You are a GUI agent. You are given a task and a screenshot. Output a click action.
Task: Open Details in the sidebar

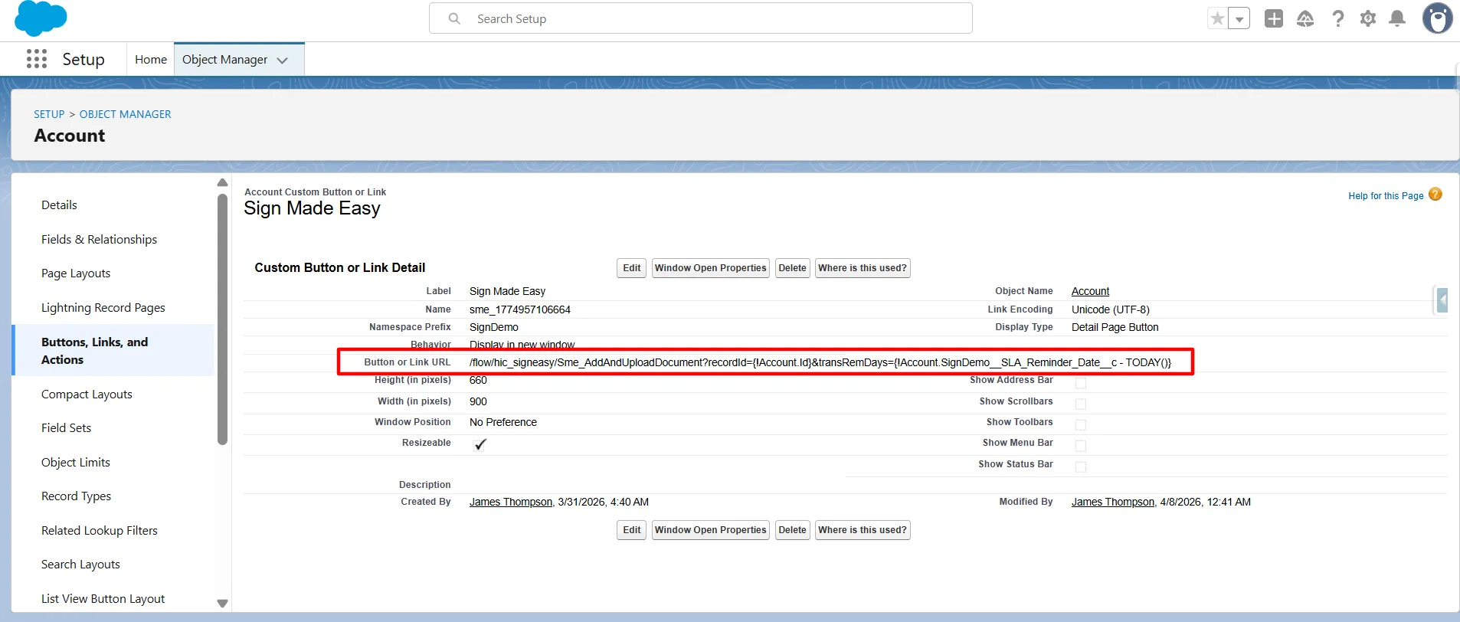tap(59, 205)
